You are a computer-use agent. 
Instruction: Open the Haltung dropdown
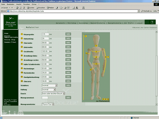pyautogui.click(x=49, y=89)
